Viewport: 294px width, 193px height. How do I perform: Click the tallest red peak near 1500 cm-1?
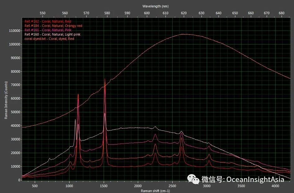pos(105,79)
